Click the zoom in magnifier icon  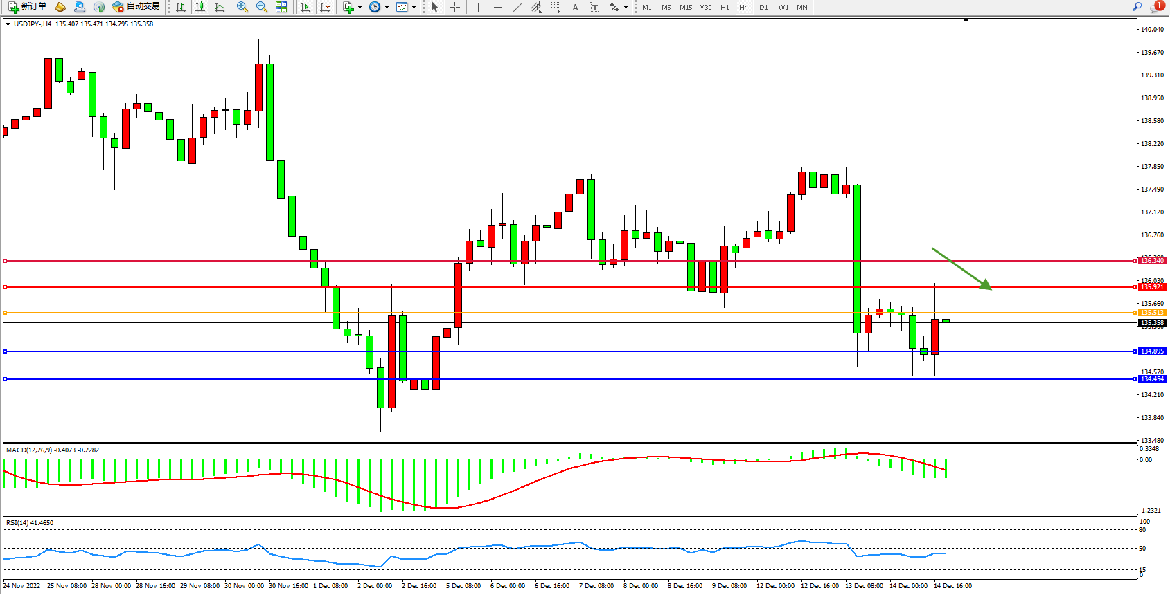tap(242, 7)
